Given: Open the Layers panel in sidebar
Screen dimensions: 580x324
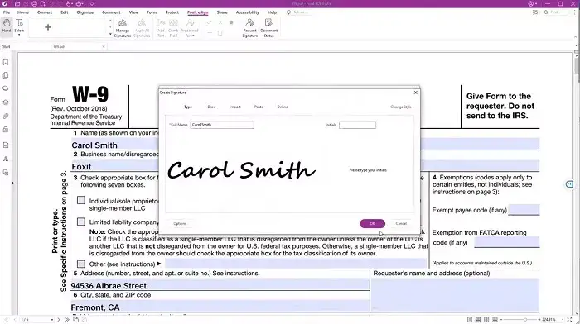Looking at the screenshot, I should click(6, 102).
